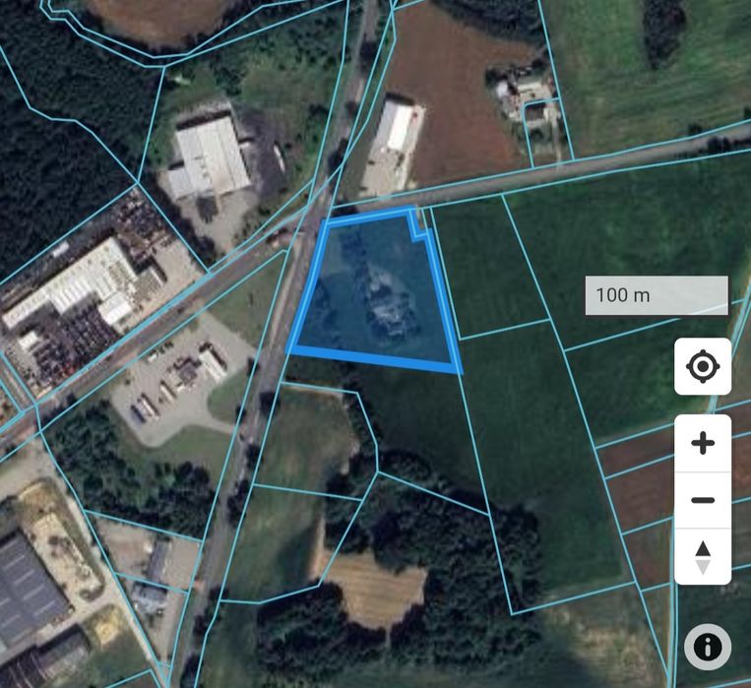
Task: Zoom out with the minus button
Action: [703, 500]
